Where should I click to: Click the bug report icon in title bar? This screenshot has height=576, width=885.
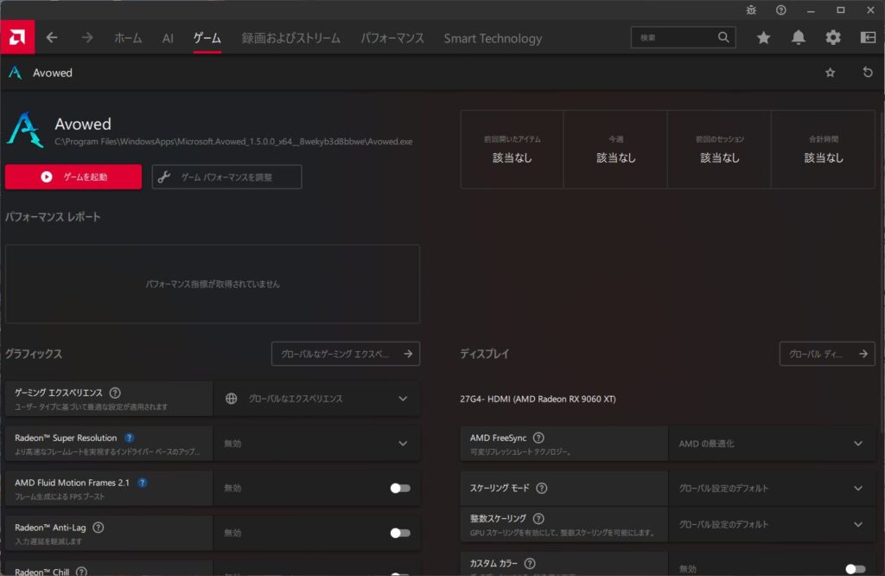751,10
